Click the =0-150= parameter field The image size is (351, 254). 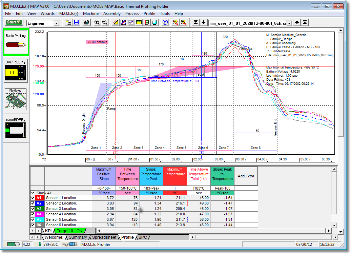(x=104, y=188)
